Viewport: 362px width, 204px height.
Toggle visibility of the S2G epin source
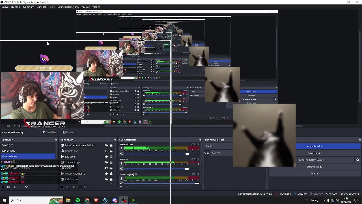click(x=106, y=157)
